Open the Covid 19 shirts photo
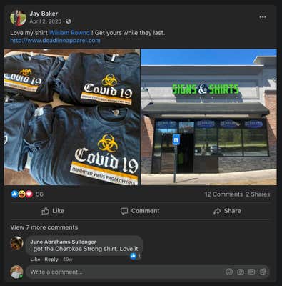Image resolution: width=282 pixels, height=286 pixels. 72,117
